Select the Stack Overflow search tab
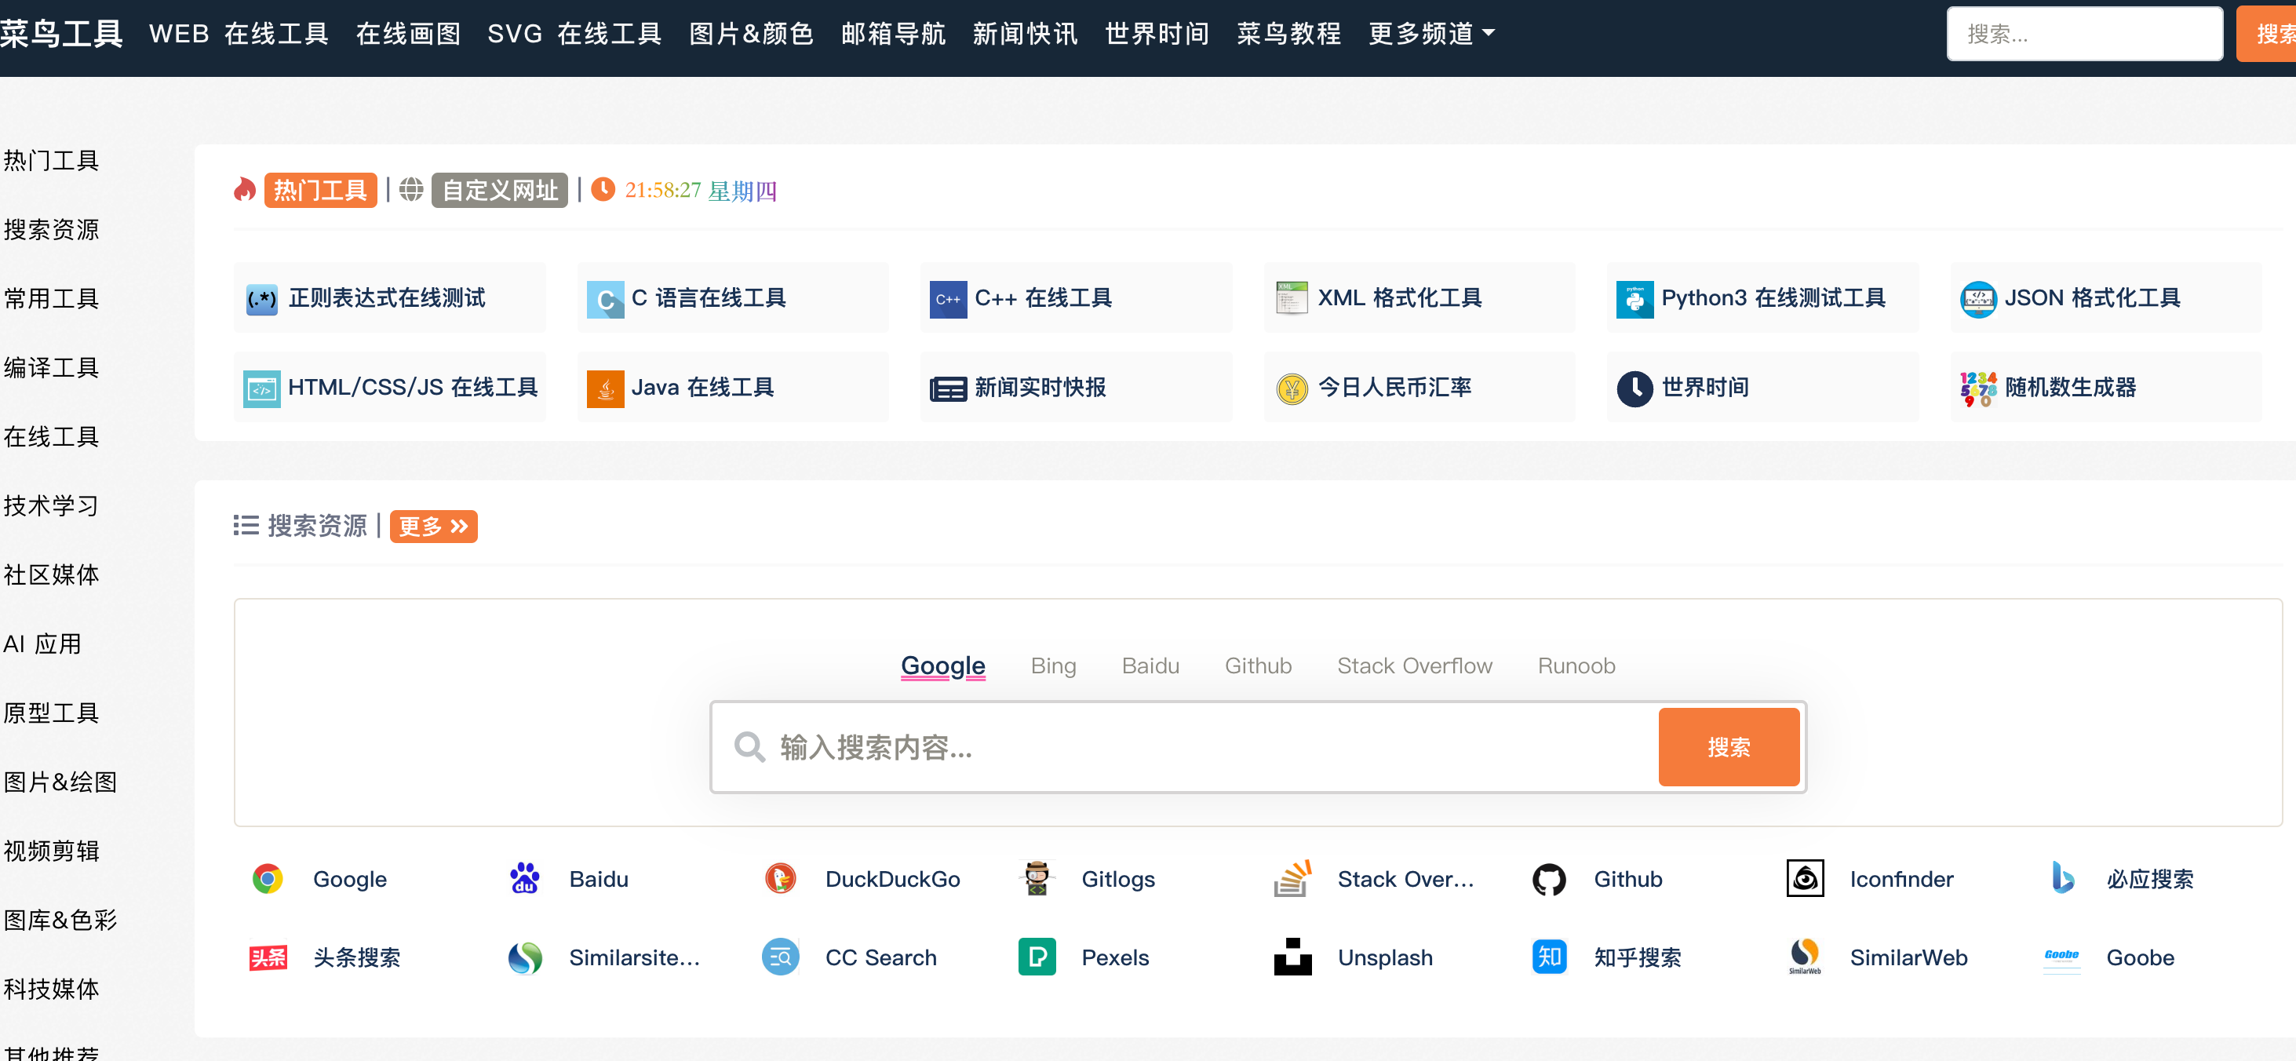This screenshot has height=1061, width=2296. [1413, 666]
